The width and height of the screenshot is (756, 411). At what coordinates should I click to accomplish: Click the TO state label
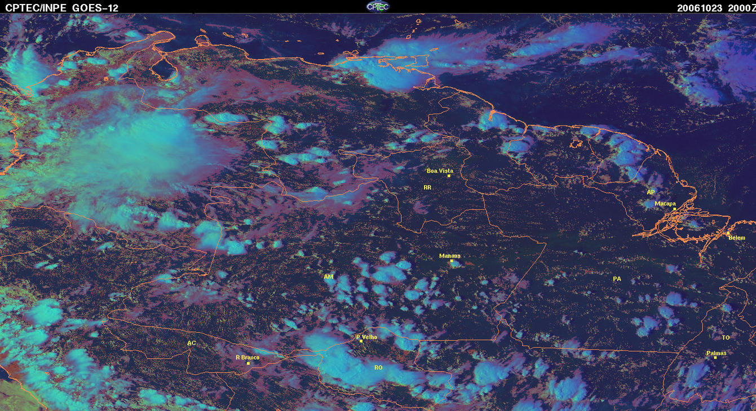coord(726,337)
